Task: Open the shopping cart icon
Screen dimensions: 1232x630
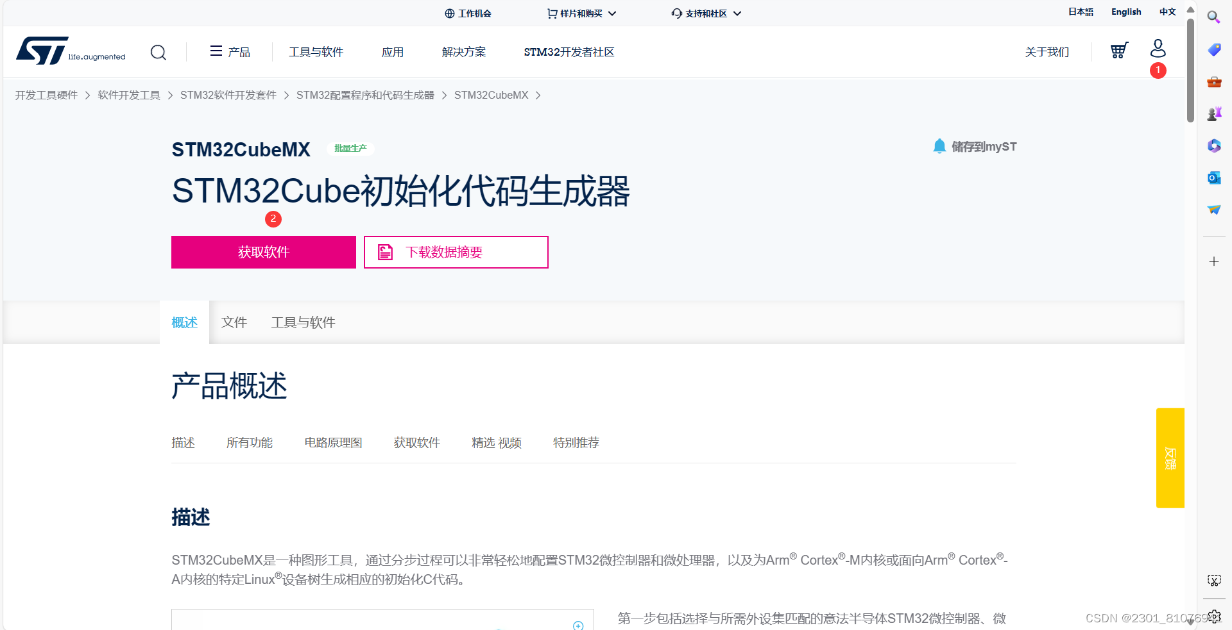Action: pos(1119,51)
